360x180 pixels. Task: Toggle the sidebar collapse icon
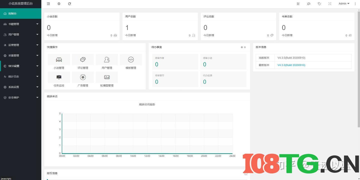pos(48,4)
